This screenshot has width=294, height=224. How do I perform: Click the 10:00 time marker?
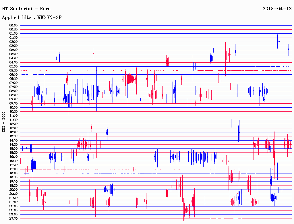tap(13, 107)
